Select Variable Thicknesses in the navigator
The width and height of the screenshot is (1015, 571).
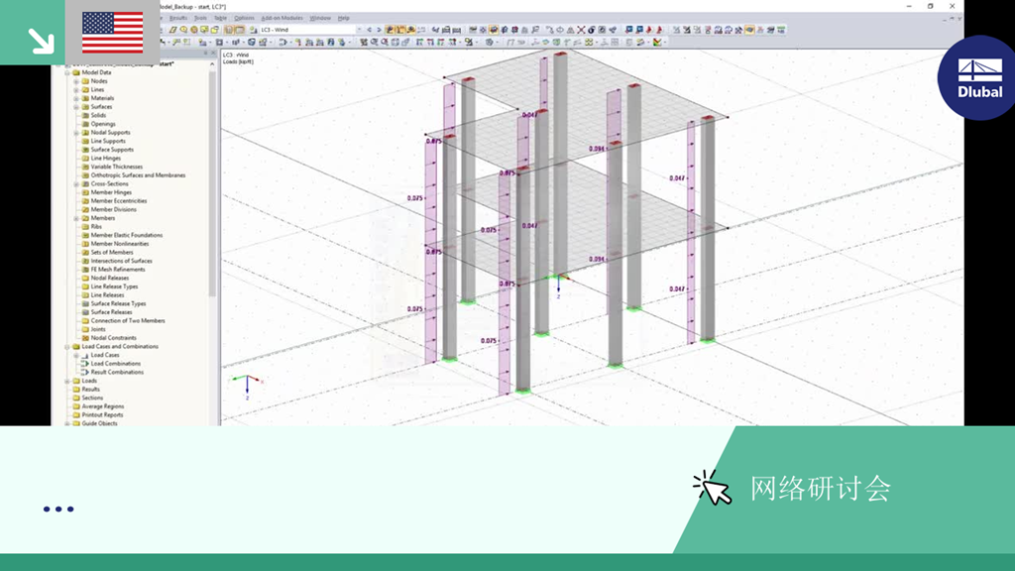pyautogui.click(x=117, y=167)
